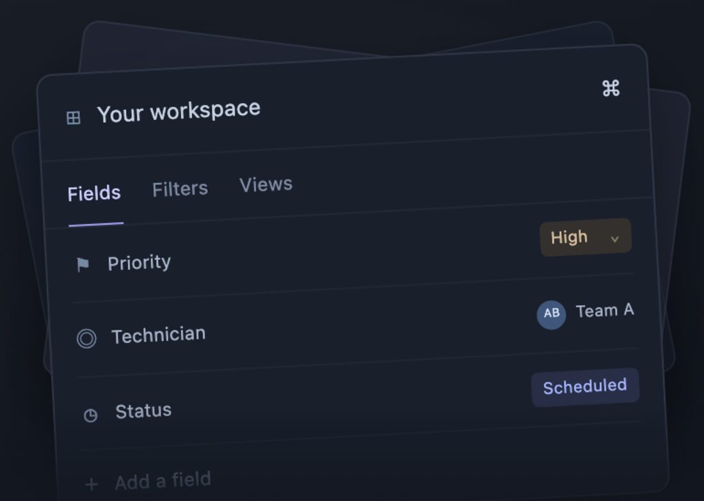Click the plus icon beside Add a field
704x501 pixels.
[x=92, y=484]
